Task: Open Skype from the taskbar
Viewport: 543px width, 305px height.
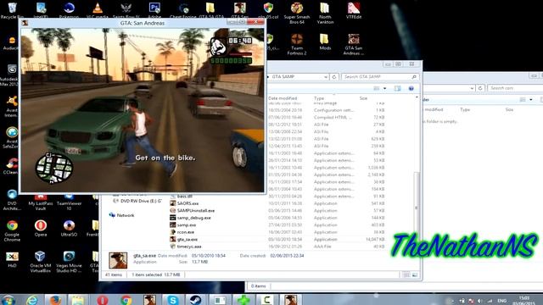Action: (173, 300)
